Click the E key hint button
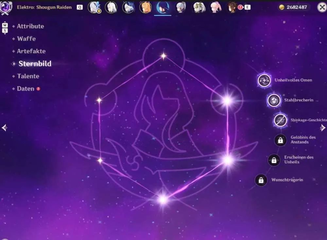327x240 pixels. pos(247,7)
